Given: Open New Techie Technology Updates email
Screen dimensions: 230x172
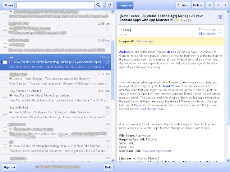Looking at the screenshot, I should [55, 96].
